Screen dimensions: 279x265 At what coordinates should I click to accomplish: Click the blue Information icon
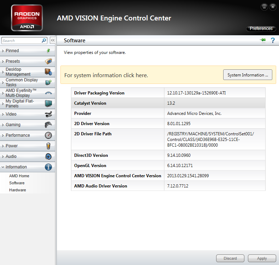point(48,167)
